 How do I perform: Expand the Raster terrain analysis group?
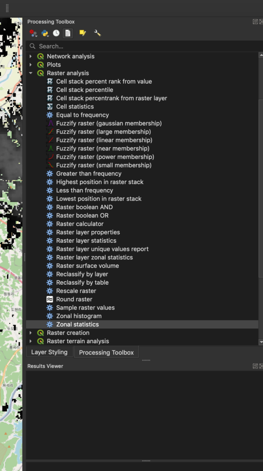click(x=31, y=341)
